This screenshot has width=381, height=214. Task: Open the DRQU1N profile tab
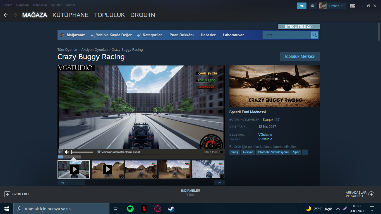pyautogui.click(x=143, y=15)
